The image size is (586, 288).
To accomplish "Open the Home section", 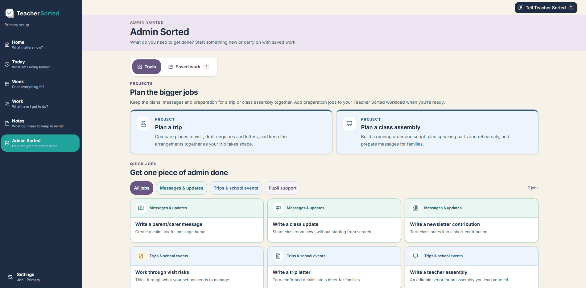I will point(40,45).
